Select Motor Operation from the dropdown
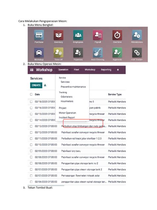This screenshot has width=157, height=210. tap(68, 113)
